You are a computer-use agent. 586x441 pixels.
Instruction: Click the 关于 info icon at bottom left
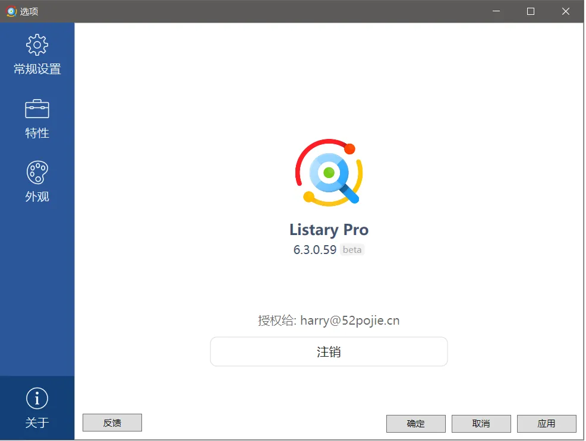click(37, 398)
